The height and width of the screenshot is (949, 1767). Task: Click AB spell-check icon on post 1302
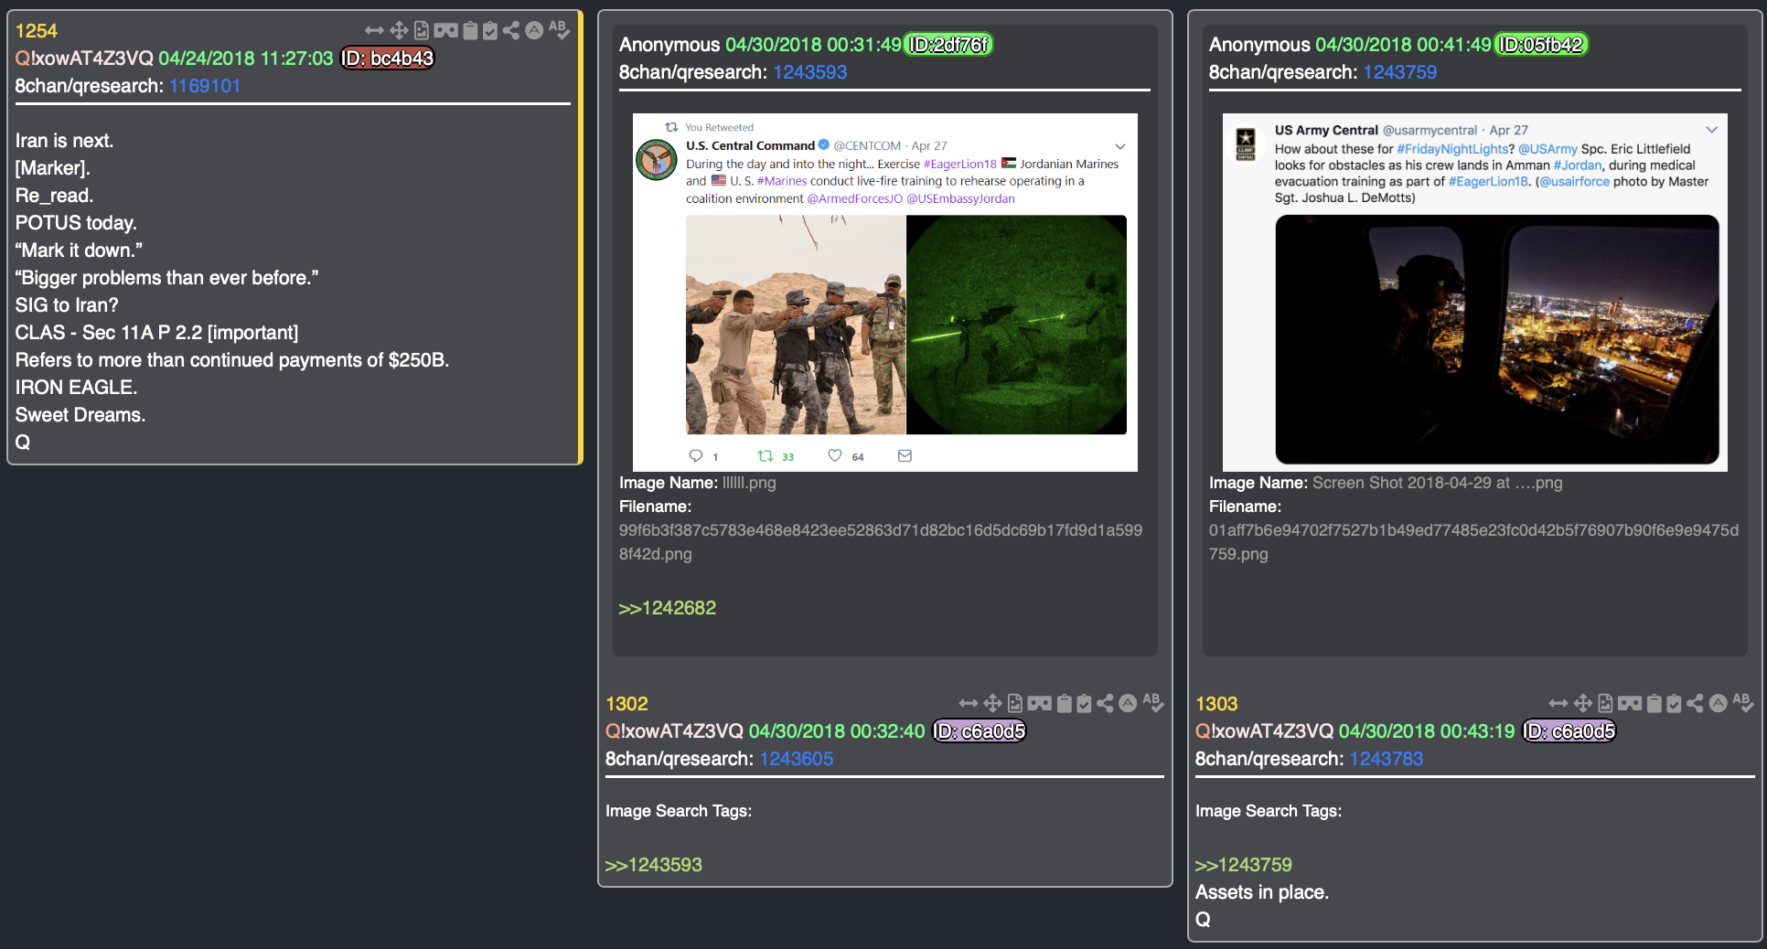point(1152,703)
